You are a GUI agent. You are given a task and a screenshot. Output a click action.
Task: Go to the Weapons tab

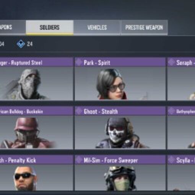(x=13, y=28)
